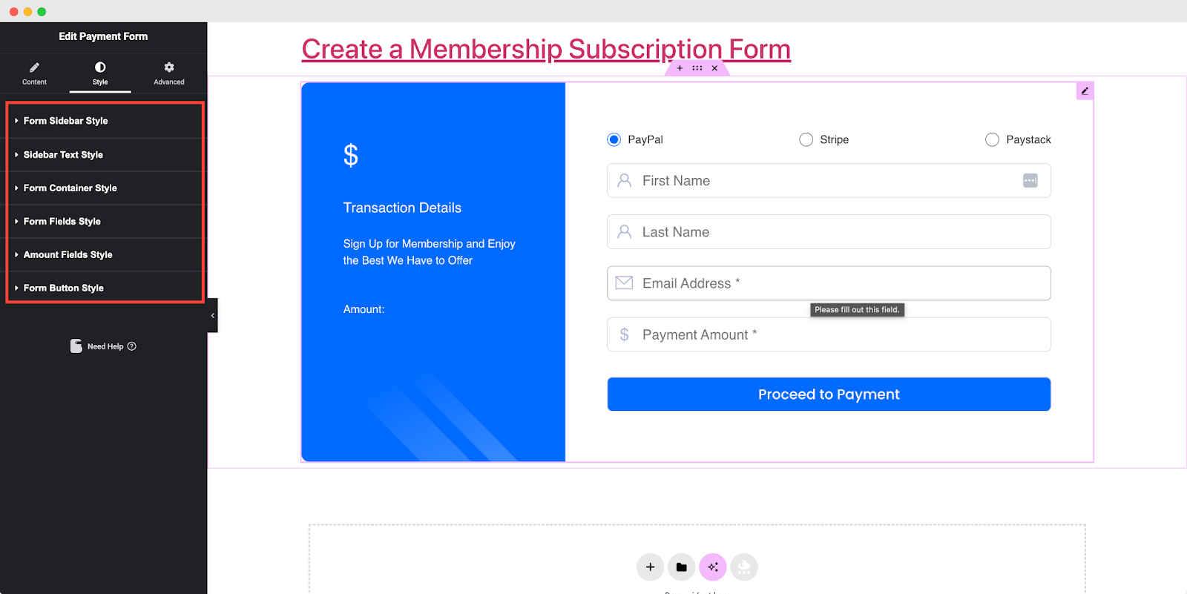
Task: Switch to the Content tab
Action: tap(34, 73)
